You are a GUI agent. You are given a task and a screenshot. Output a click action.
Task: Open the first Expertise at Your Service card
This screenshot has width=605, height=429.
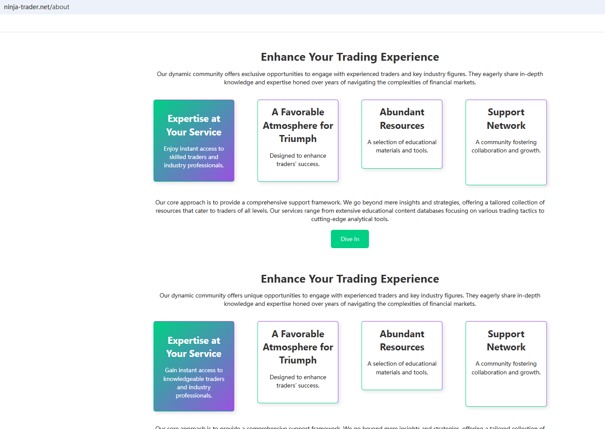coord(194,141)
